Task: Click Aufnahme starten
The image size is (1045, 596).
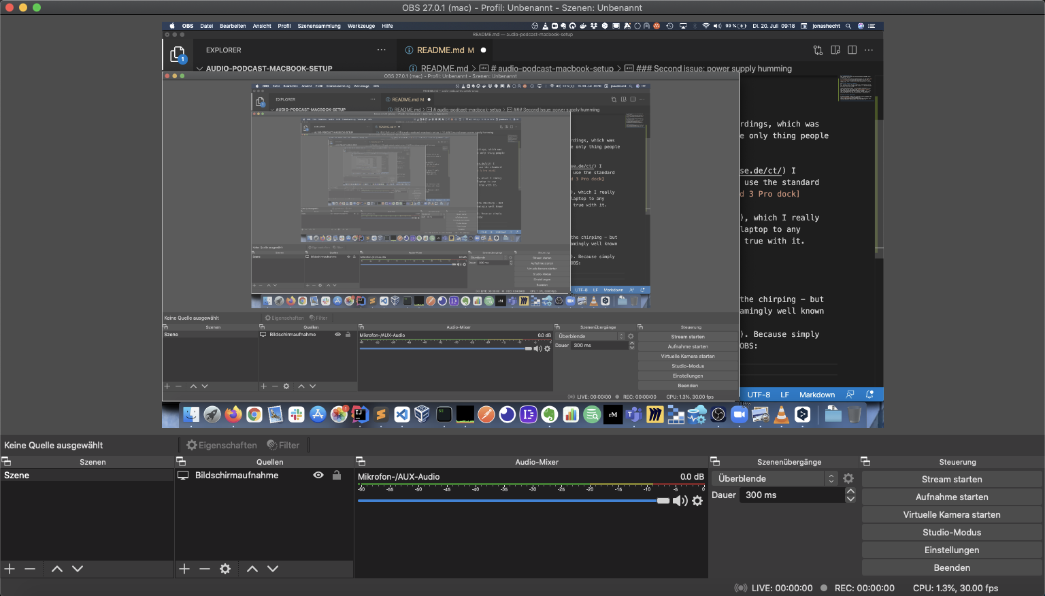Action: pos(952,497)
